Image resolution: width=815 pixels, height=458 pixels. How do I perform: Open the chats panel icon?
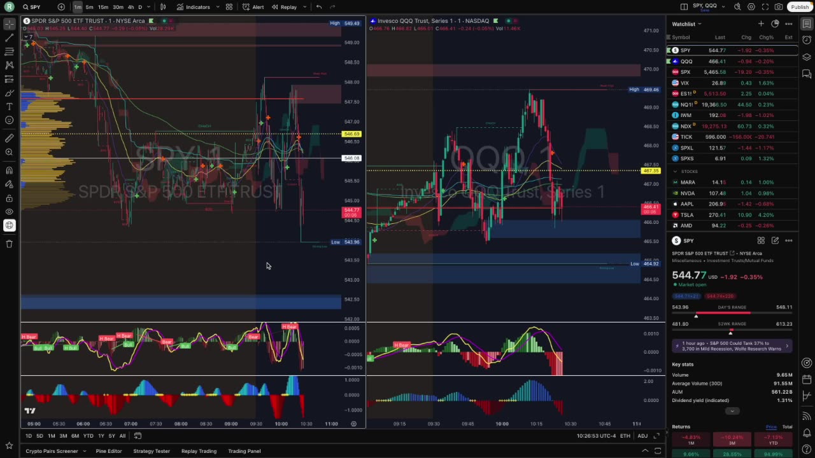(x=807, y=73)
